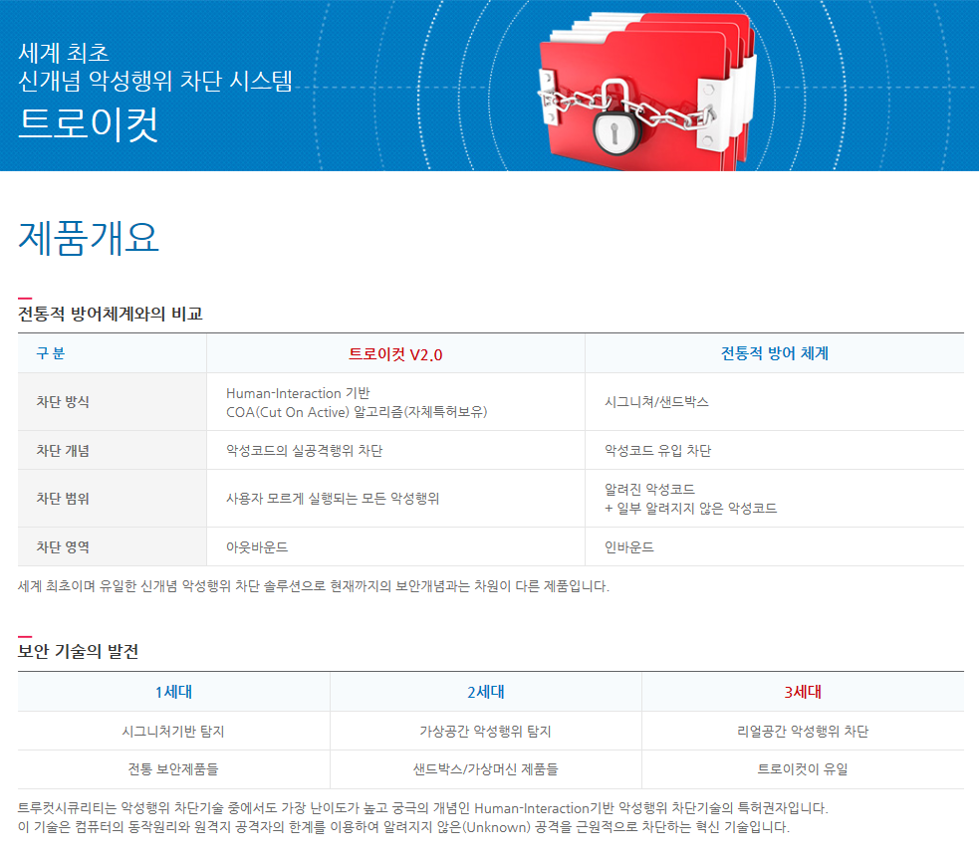Click the '전통 보안제품들' cell
979x860 pixels.
(173, 769)
